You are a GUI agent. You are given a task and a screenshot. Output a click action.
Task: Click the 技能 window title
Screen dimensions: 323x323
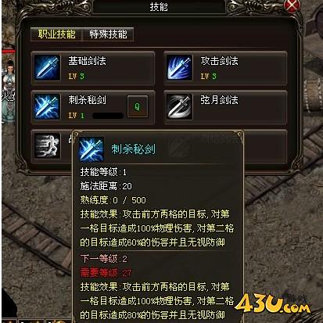(x=159, y=7)
